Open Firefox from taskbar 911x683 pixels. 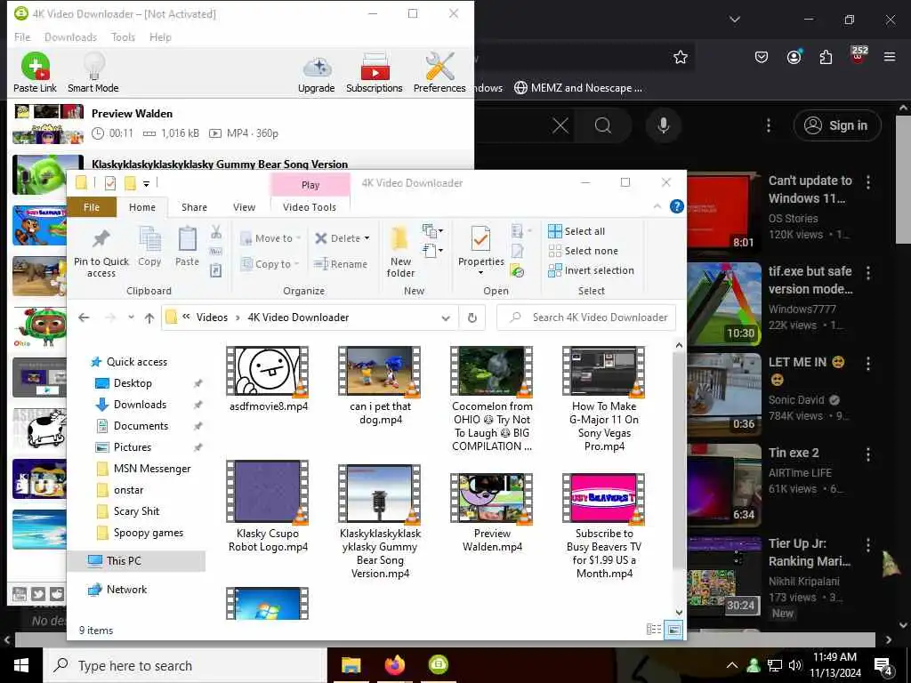394,665
